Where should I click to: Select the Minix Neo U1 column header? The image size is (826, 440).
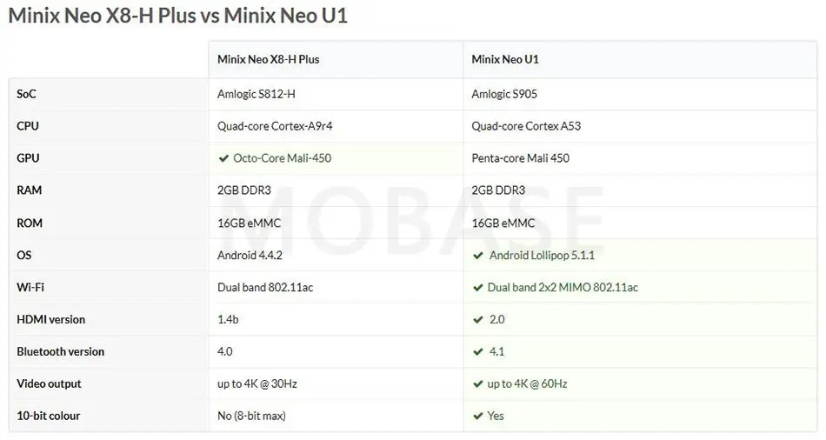[505, 59]
